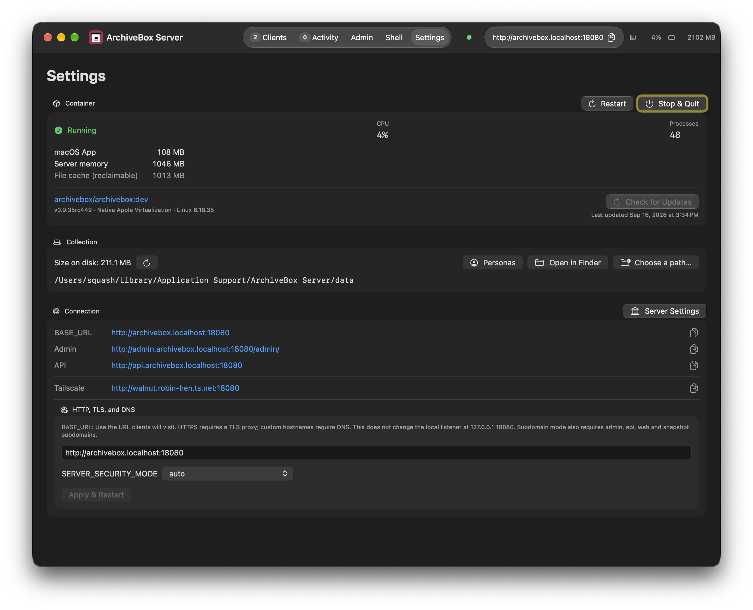Copy the server URL in the title bar
This screenshot has width=753, height=610.
[611, 37]
